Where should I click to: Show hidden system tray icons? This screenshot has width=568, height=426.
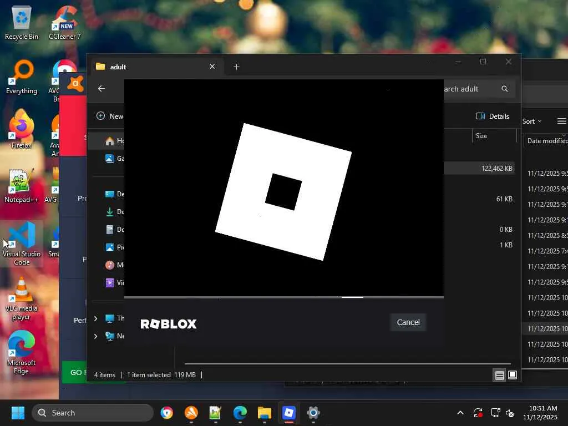pos(460,413)
